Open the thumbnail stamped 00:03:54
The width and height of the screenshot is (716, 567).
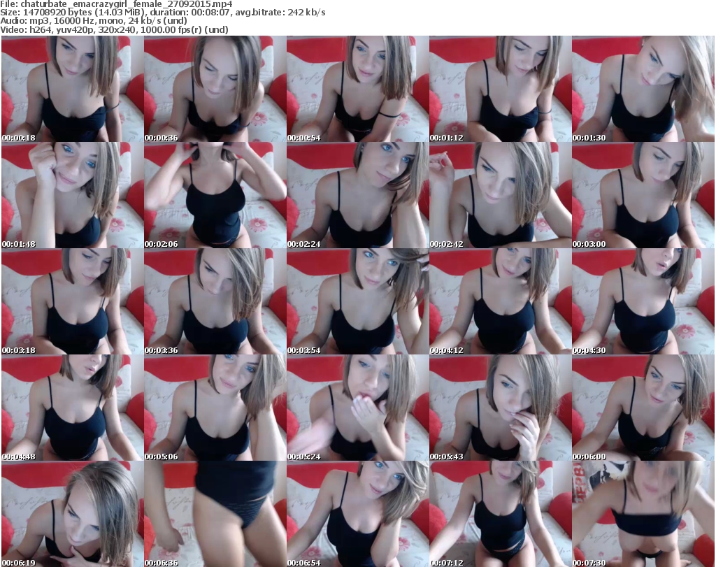tap(358, 302)
